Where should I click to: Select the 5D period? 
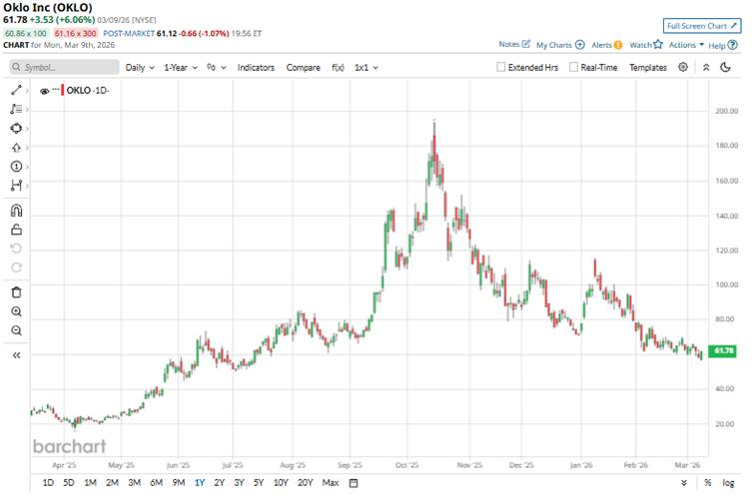(69, 483)
